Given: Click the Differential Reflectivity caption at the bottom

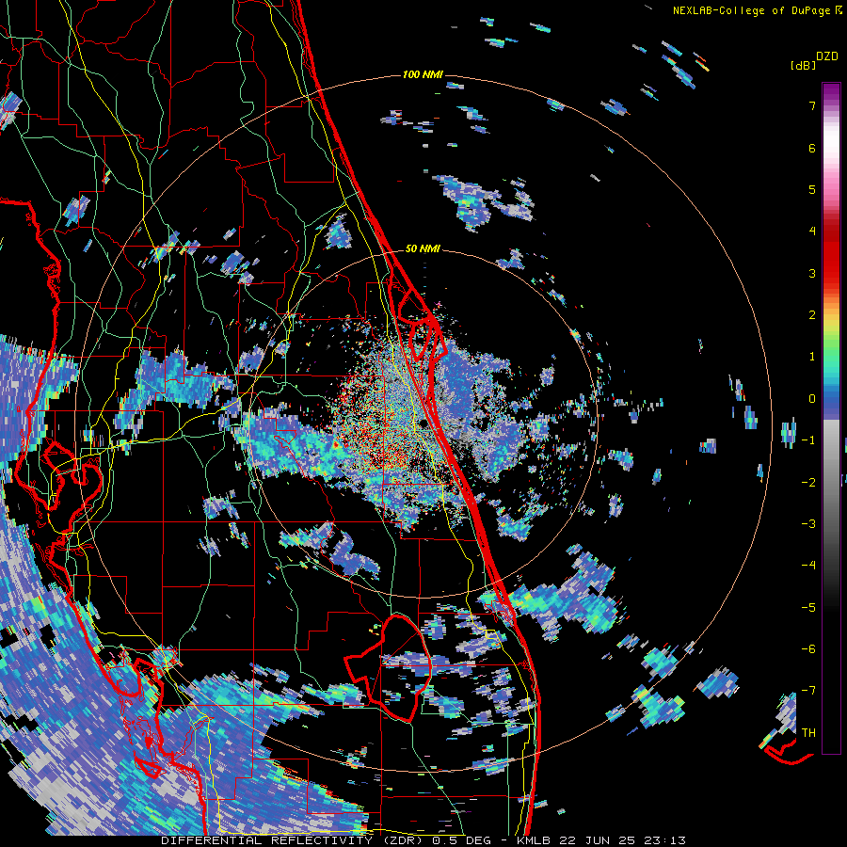Looking at the screenshot, I should 423,840.
